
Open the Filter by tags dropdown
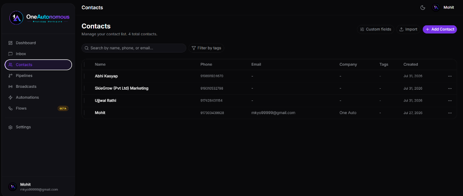point(206,48)
